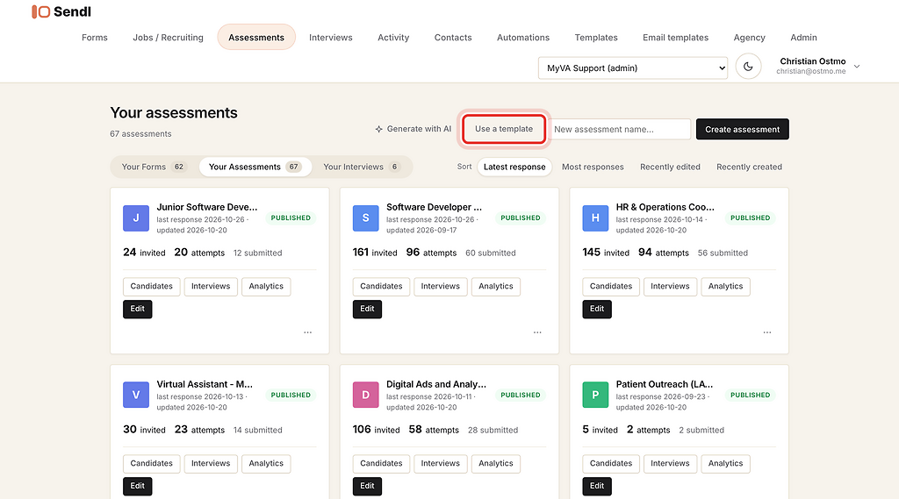Open Templates navigation item

[x=596, y=37]
